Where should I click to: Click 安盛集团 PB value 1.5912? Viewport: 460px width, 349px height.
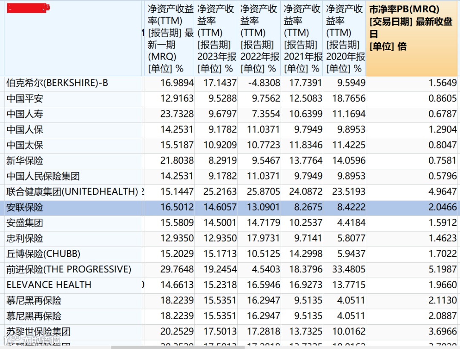pos(443,223)
